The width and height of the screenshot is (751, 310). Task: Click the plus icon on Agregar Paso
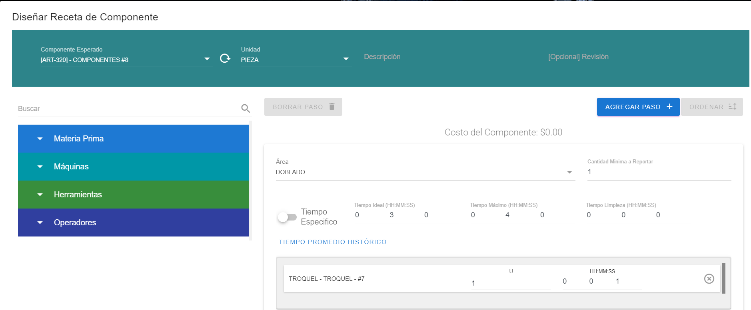(x=669, y=107)
